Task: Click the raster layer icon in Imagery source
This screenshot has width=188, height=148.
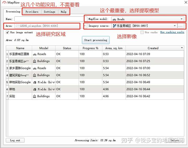Action: tap(115, 26)
